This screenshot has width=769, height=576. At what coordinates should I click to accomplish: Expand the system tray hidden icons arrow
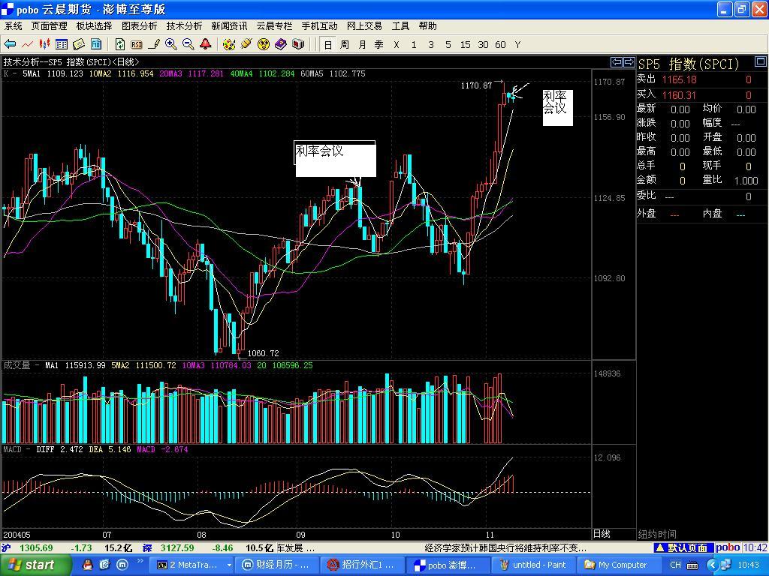coord(712,565)
